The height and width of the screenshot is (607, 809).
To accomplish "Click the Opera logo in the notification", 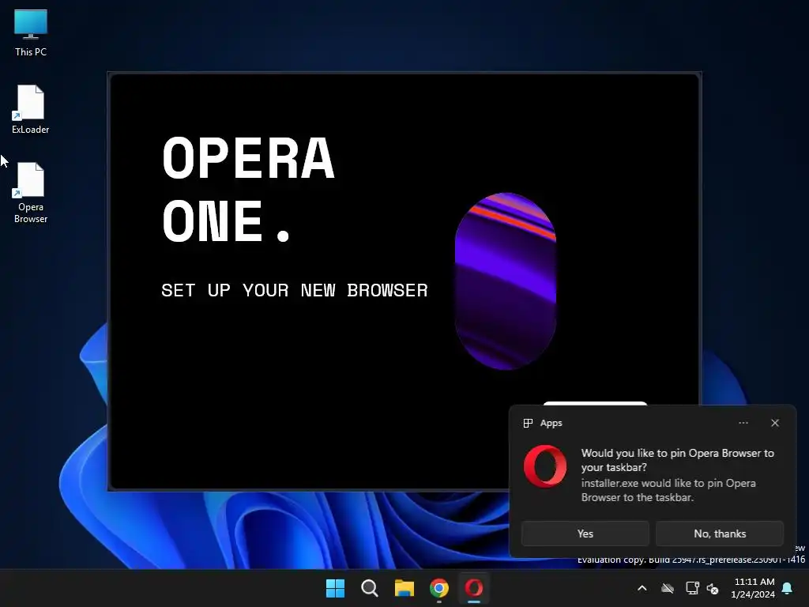I will coord(545,466).
